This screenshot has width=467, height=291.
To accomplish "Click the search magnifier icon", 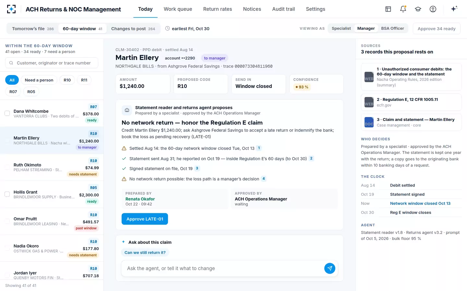I will coord(11,63).
